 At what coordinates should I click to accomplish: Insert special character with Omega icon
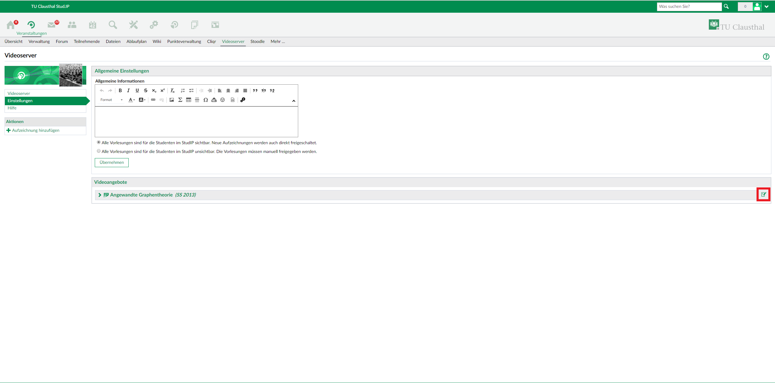click(x=206, y=100)
